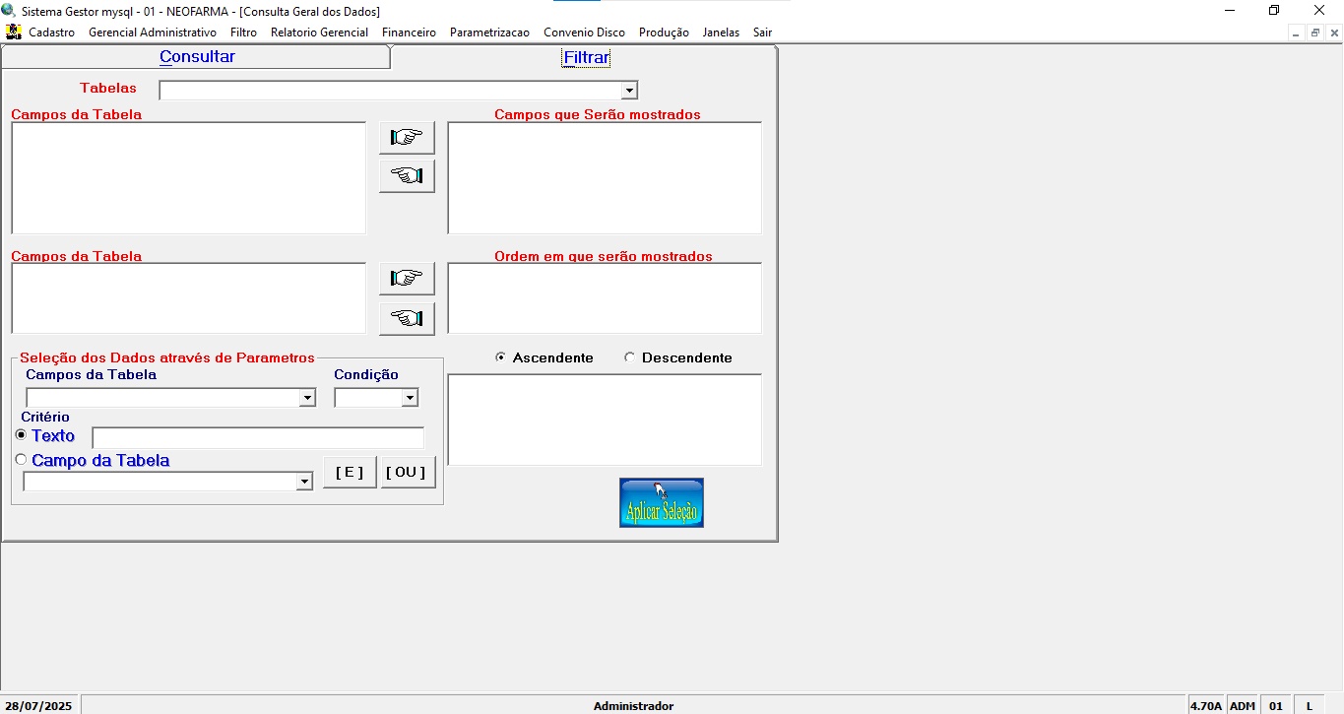Open the Tabelas dropdown list

click(629, 91)
